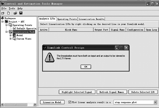Click the Custom Views folder icon
The height and width of the screenshot is (108, 159).
14,39
